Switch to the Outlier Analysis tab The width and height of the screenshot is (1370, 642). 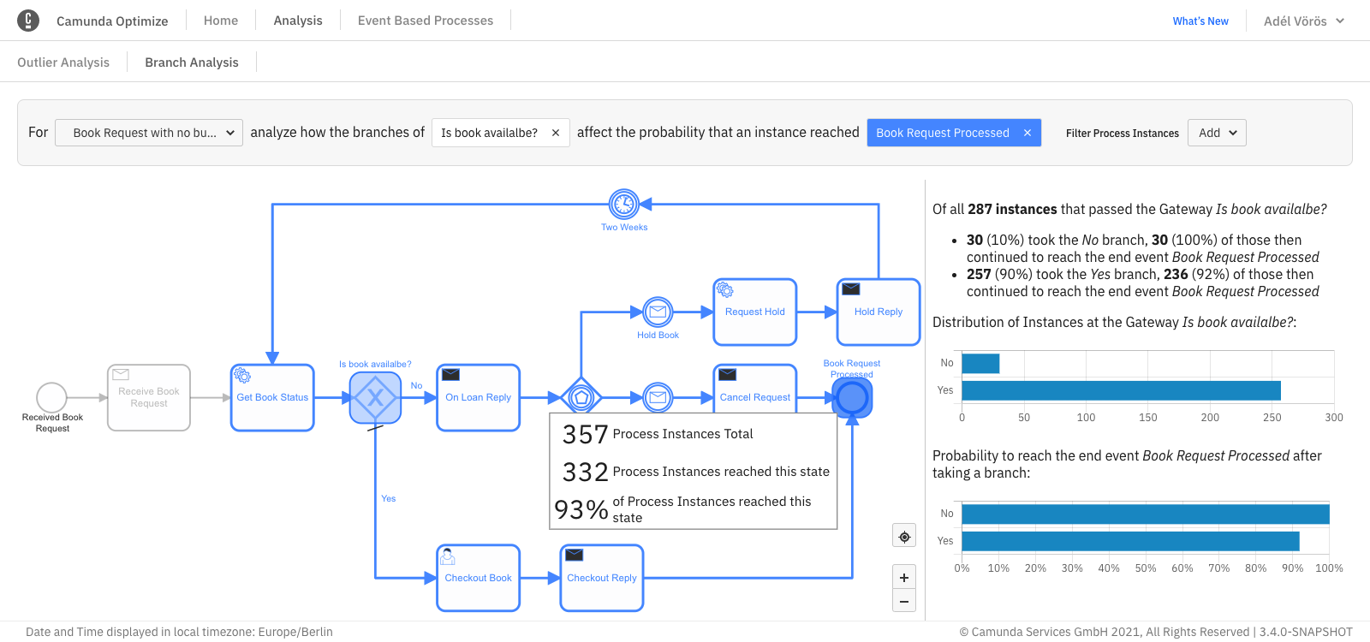point(63,62)
